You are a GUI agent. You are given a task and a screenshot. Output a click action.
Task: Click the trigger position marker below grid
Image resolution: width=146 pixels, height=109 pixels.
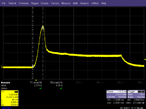(36, 80)
